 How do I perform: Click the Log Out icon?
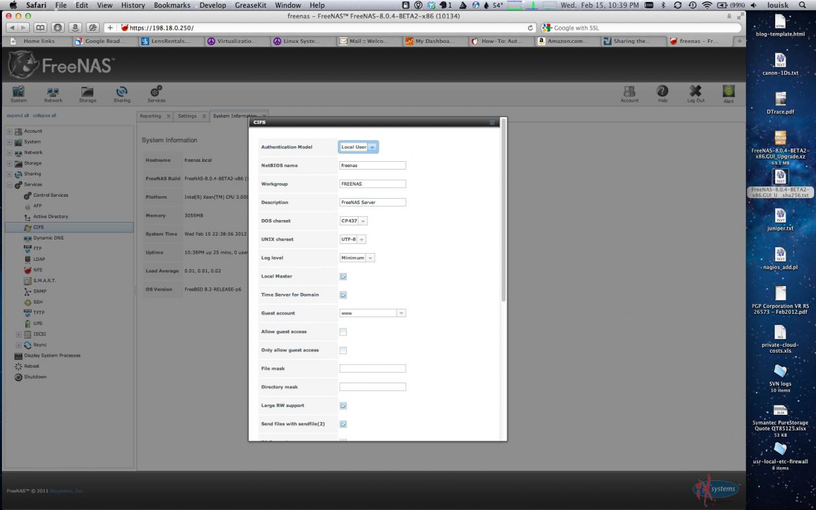pos(696,94)
